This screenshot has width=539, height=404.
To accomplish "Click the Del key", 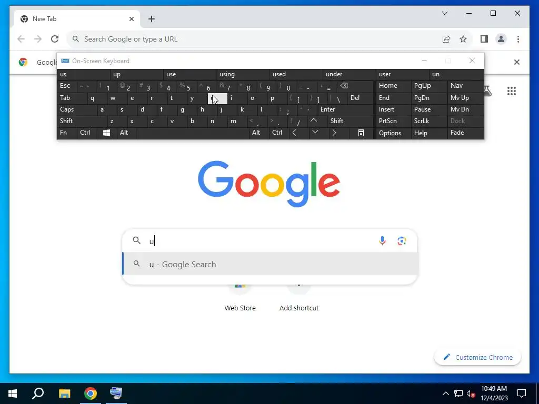I will point(360,98).
